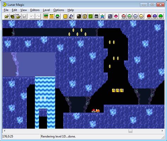167x141 pixels.
Task: Click the Lunar Magic moon title icon
Action: (x=5, y=5)
